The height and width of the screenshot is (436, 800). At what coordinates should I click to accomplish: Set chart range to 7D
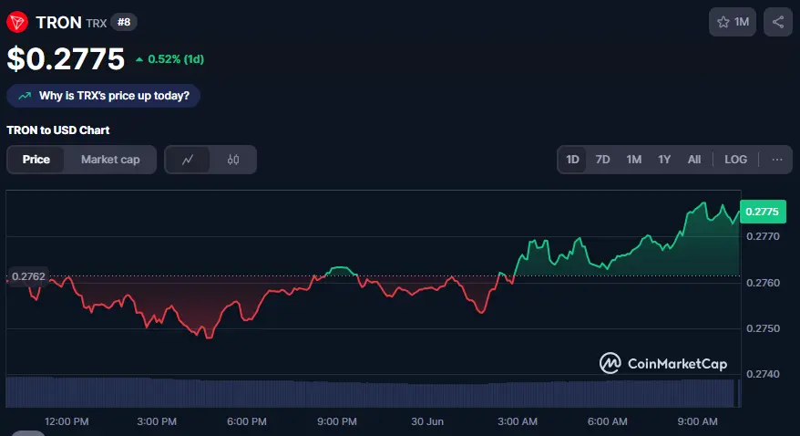click(602, 160)
